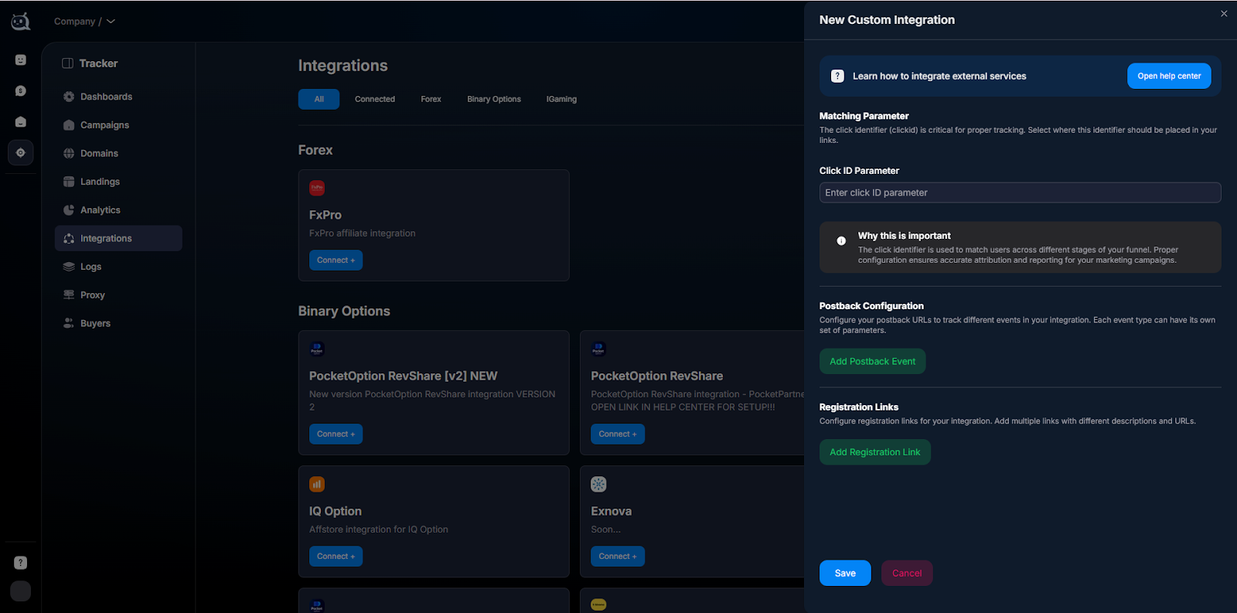Click the Analytics pie chart icon
Screen dimensions: 1237x613
(69, 210)
